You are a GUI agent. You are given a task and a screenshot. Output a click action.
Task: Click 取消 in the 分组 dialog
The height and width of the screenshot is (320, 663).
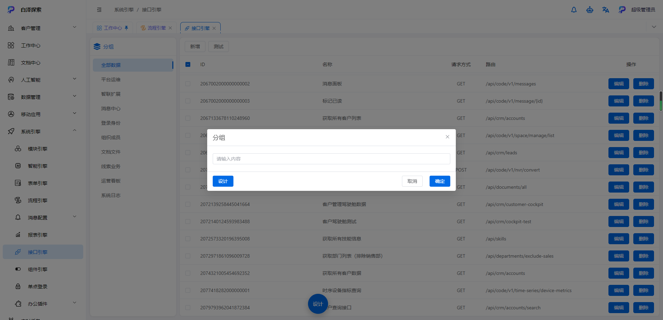tap(412, 181)
